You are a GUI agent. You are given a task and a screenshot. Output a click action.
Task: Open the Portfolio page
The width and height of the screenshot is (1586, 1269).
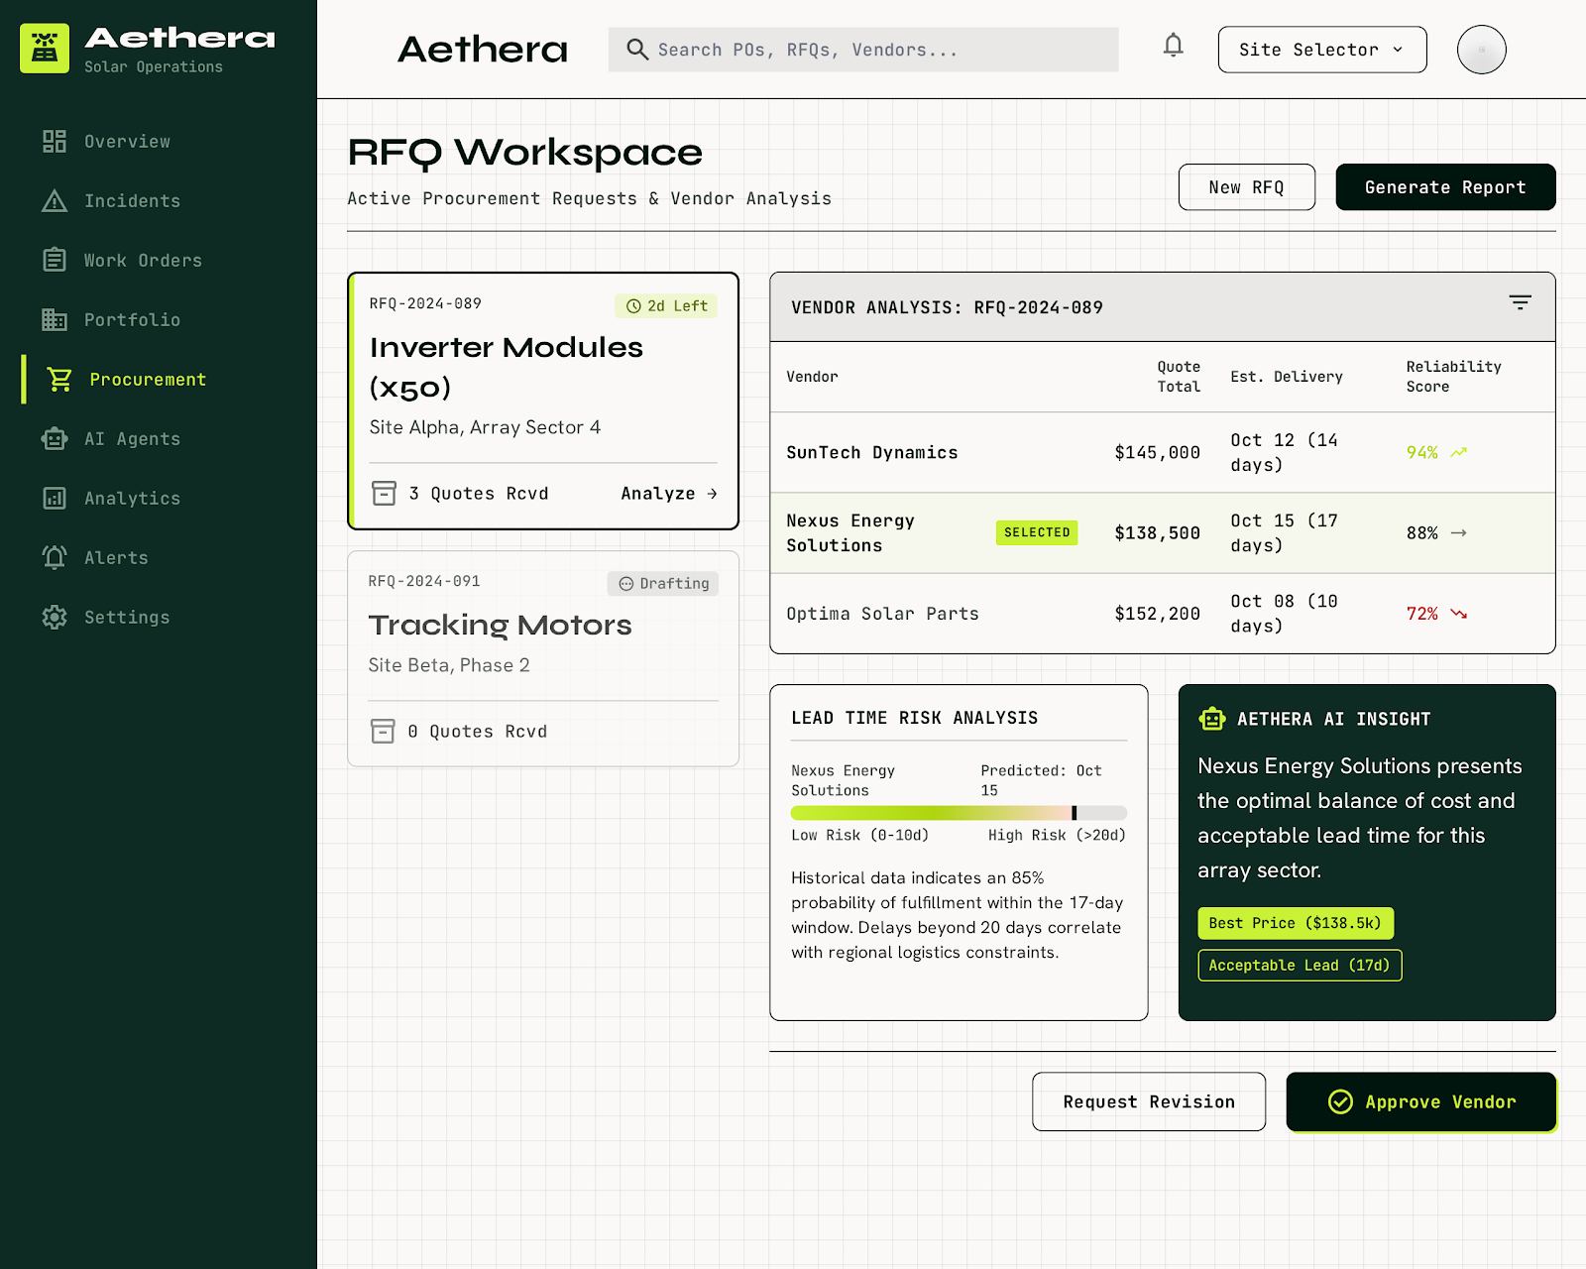pos(159,320)
